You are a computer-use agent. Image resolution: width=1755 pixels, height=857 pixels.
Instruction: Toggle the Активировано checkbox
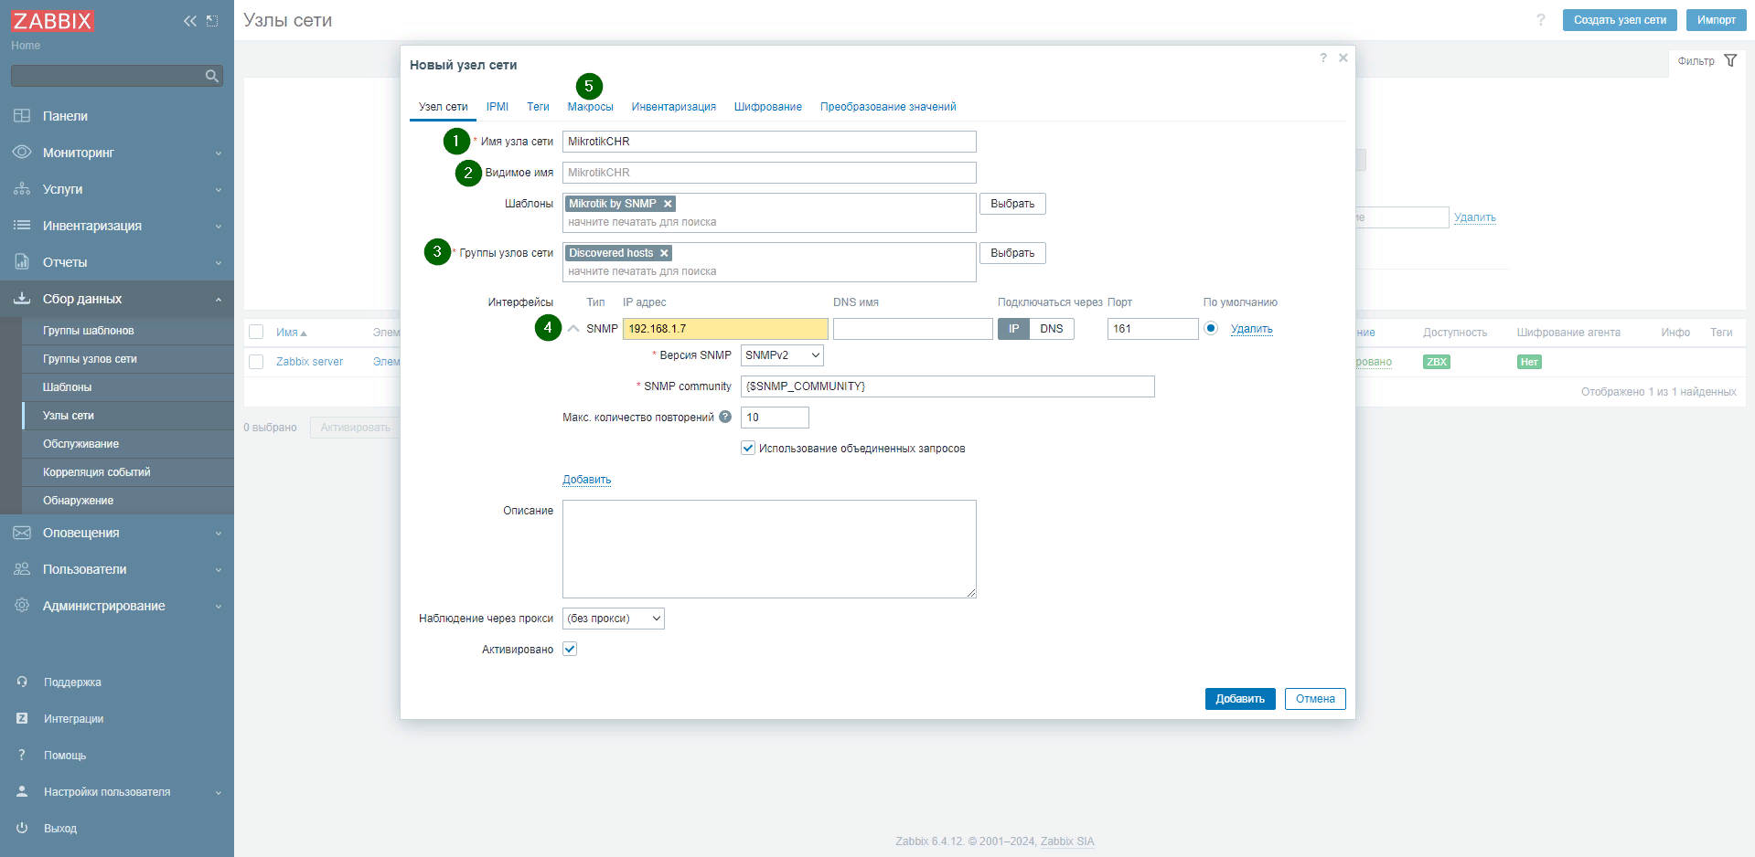coord(570,649)
